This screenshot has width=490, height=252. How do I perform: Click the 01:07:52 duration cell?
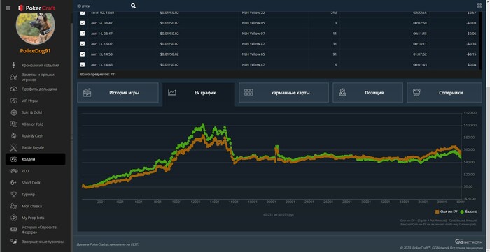(420, 54)
